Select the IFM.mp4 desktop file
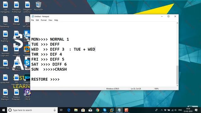This screenshot has width=201, height=113. 16,20
